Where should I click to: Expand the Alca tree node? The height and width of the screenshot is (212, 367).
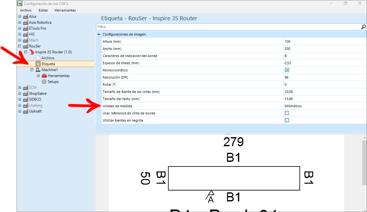click(19, 17)
